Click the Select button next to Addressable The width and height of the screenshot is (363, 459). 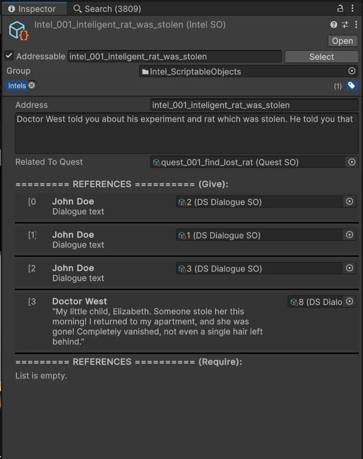click(321, 56)
